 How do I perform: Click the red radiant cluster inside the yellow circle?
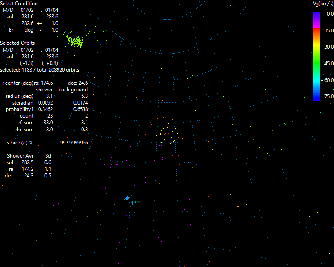click(x=167, y=134)
